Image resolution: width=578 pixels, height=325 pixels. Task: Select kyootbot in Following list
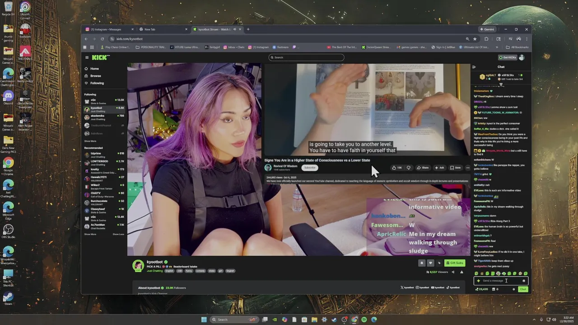[104, 109]
